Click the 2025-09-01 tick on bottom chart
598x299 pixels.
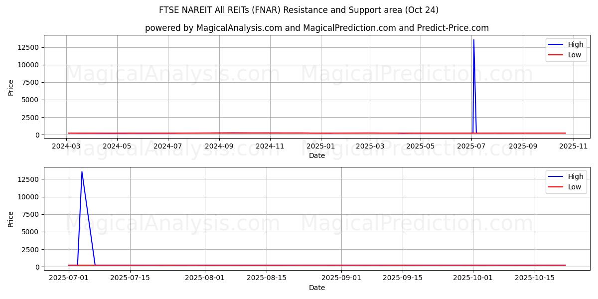click(x=341, y=278)
